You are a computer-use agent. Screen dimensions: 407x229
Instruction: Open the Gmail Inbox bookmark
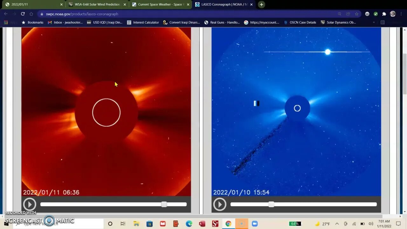pos(65,23)
